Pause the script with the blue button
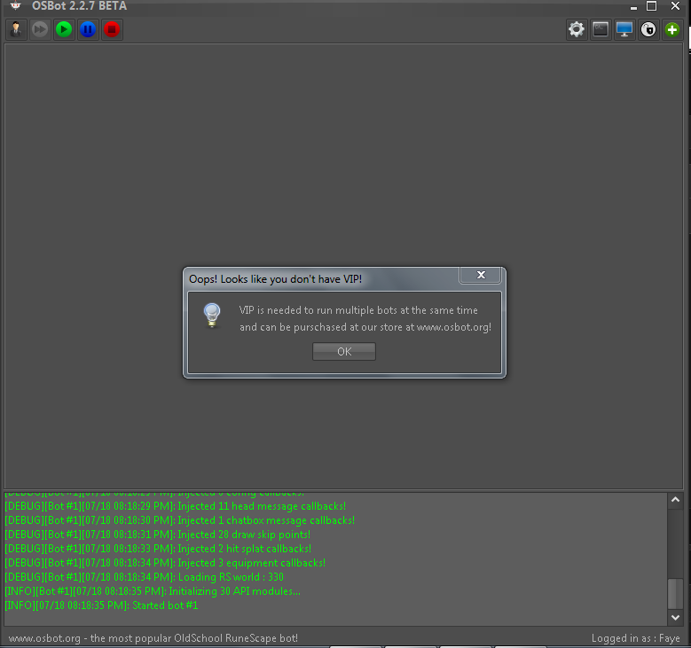This screenshot has height=648, width=691. pos(88,29)
